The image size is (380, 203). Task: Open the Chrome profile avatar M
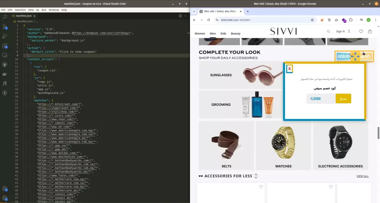368,20
